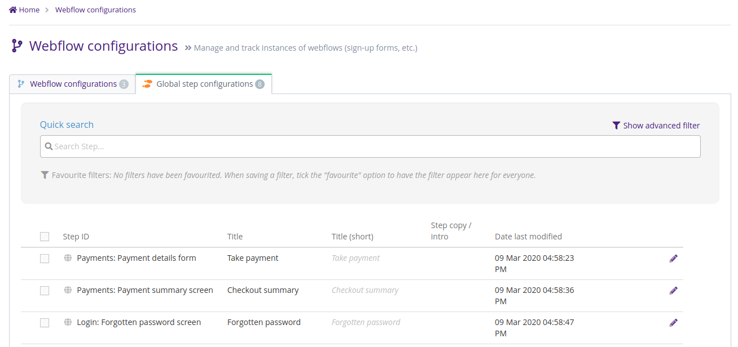Check the Payment details form row checkbox
Image resolution: width=738 pixels, height=347 pixels.
coord(45,259)
